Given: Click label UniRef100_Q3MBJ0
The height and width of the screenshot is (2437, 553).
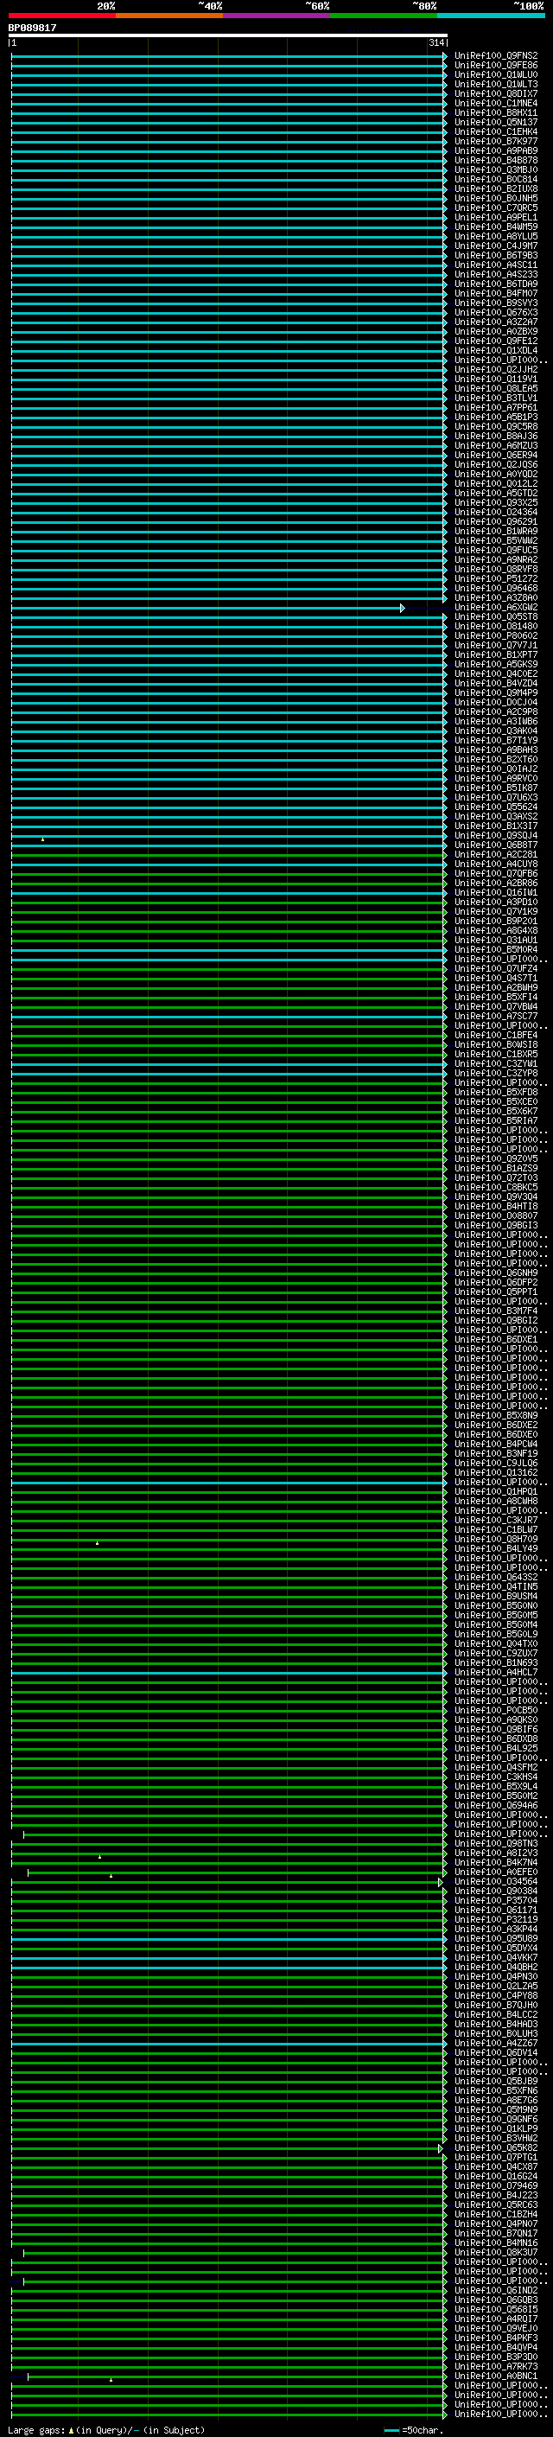Looking at the screenshot, I should [x=496, y=169].
